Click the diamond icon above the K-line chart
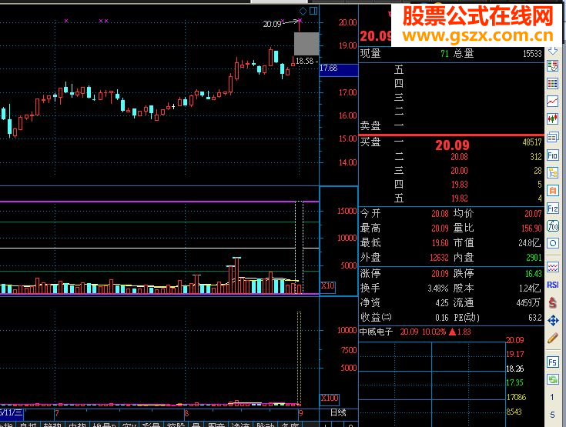The width and height of the screenshot is (566, 427). pos(303,11)
